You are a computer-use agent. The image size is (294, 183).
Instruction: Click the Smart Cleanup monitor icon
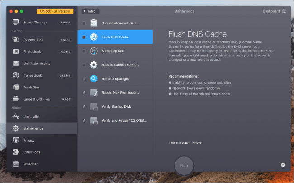click(x=16, y=22)
